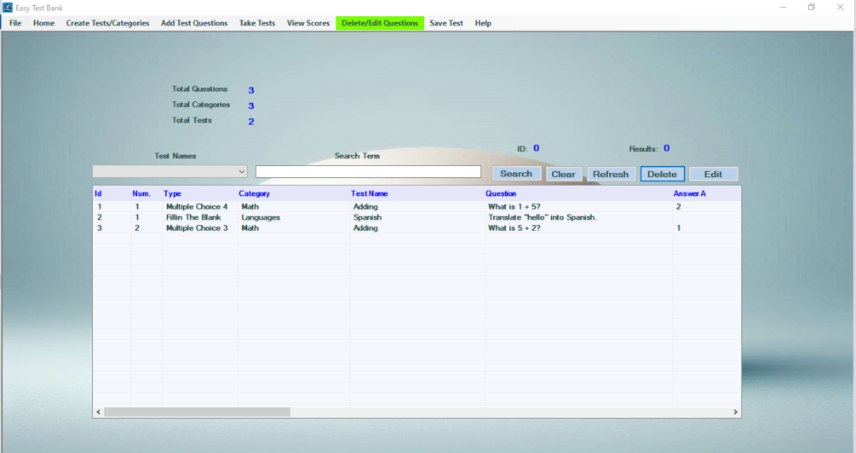
Task: Select the Spanish fill-in-the-blank question row
Action: pos(417,217)
